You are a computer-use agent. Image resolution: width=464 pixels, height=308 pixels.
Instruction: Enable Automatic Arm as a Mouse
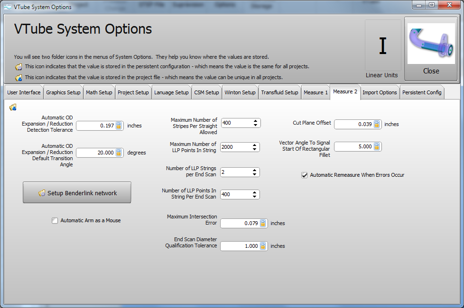[55, 220]
